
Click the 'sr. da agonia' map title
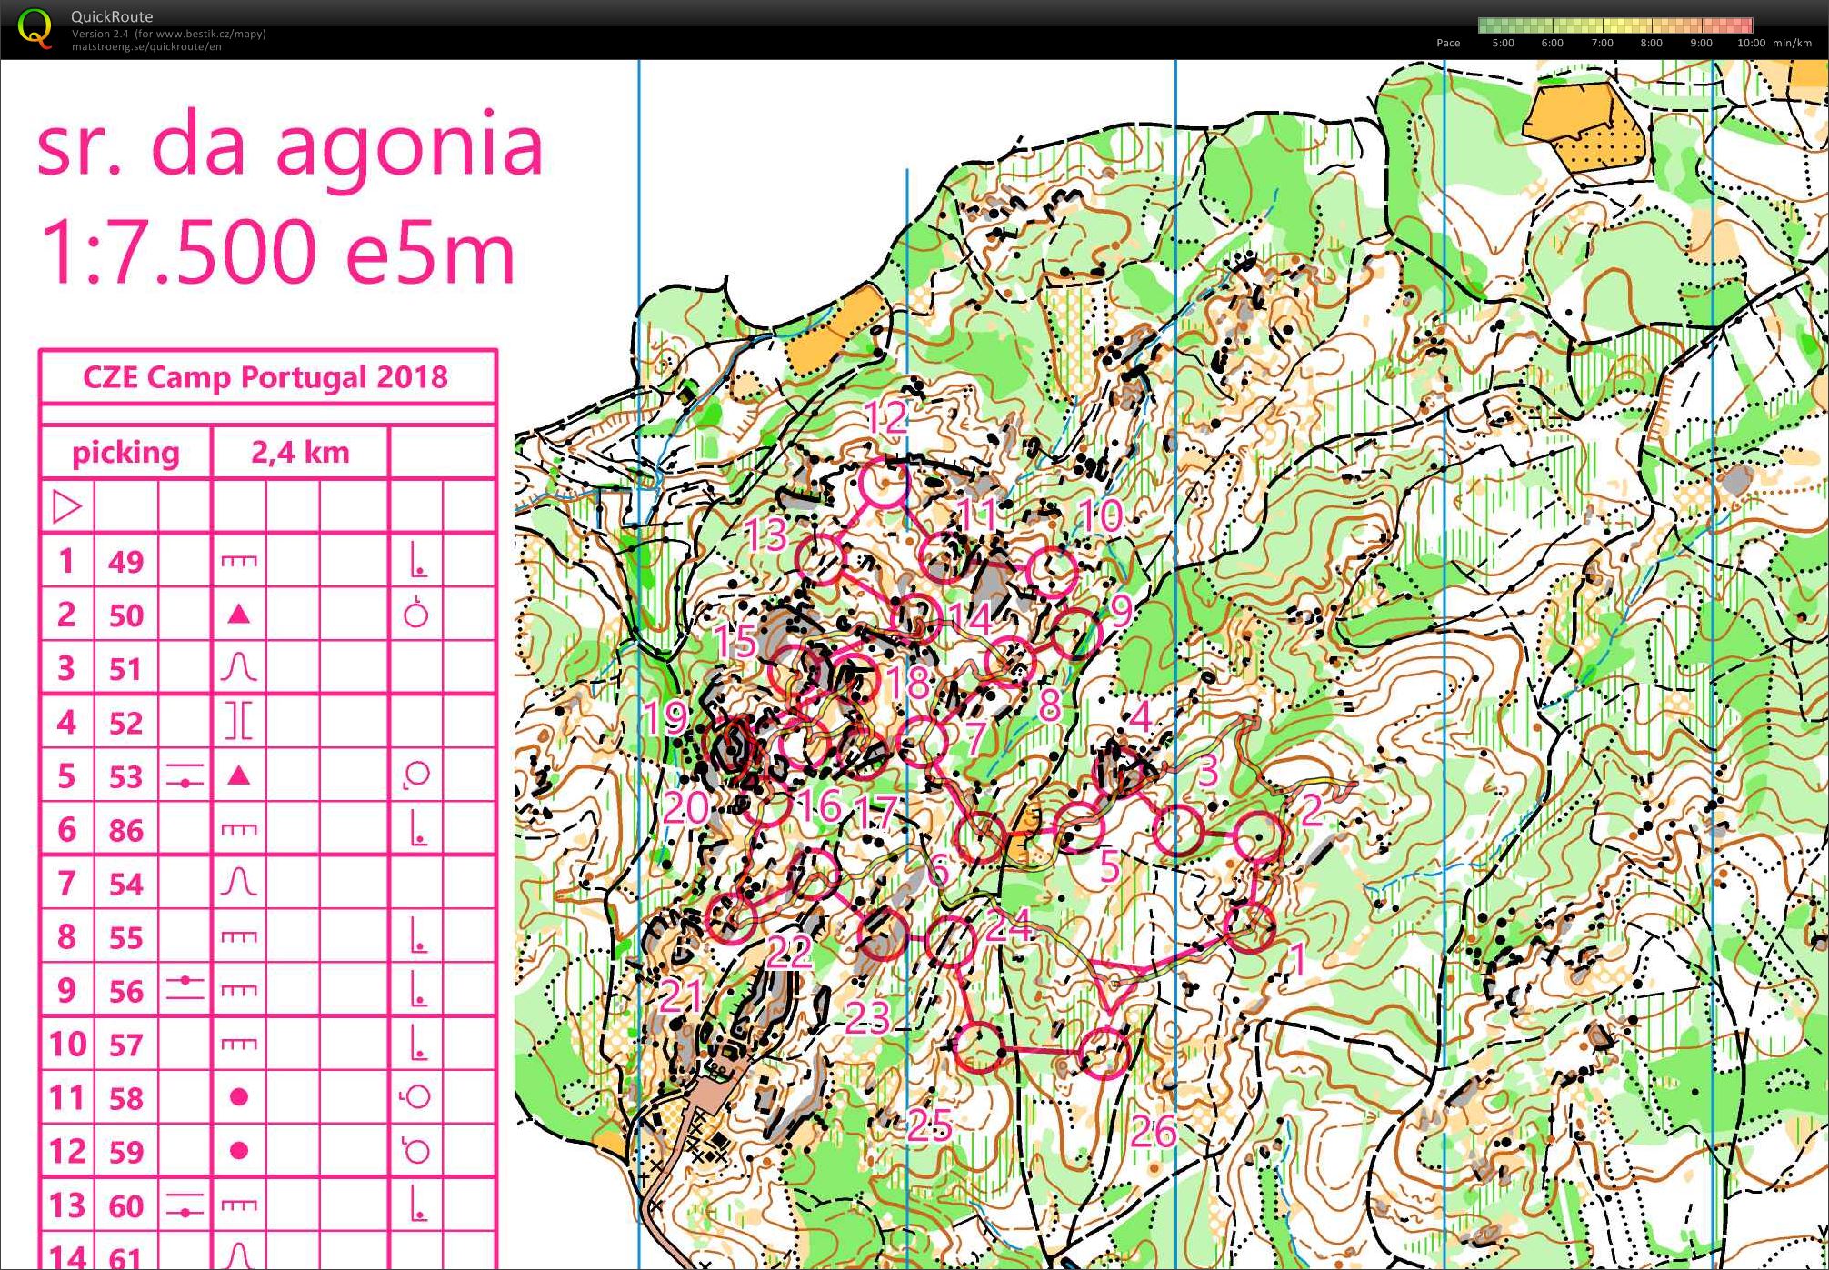tap(290, 148)
